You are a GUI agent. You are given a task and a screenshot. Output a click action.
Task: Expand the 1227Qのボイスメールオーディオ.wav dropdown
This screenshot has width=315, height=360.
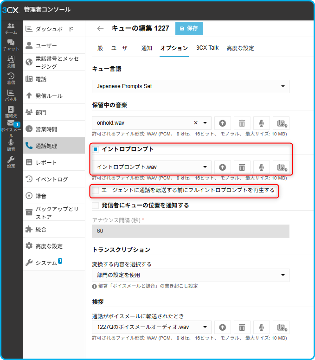click(x=152, y=328)
